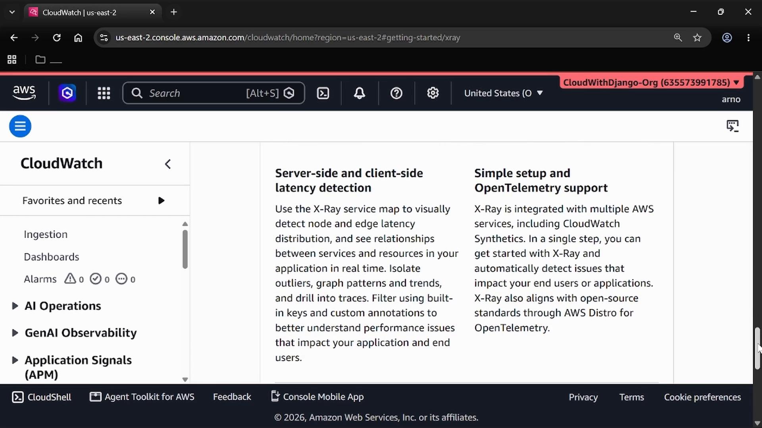The image size is (762, 428).
Task: Click the sidebar scrollbar down arrow
Action: 185,379
